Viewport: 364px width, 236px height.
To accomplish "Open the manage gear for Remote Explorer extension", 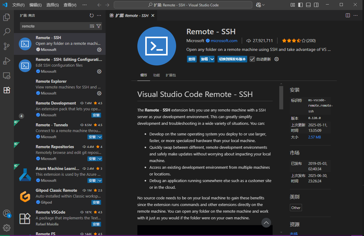I will (x=99, y=93).
